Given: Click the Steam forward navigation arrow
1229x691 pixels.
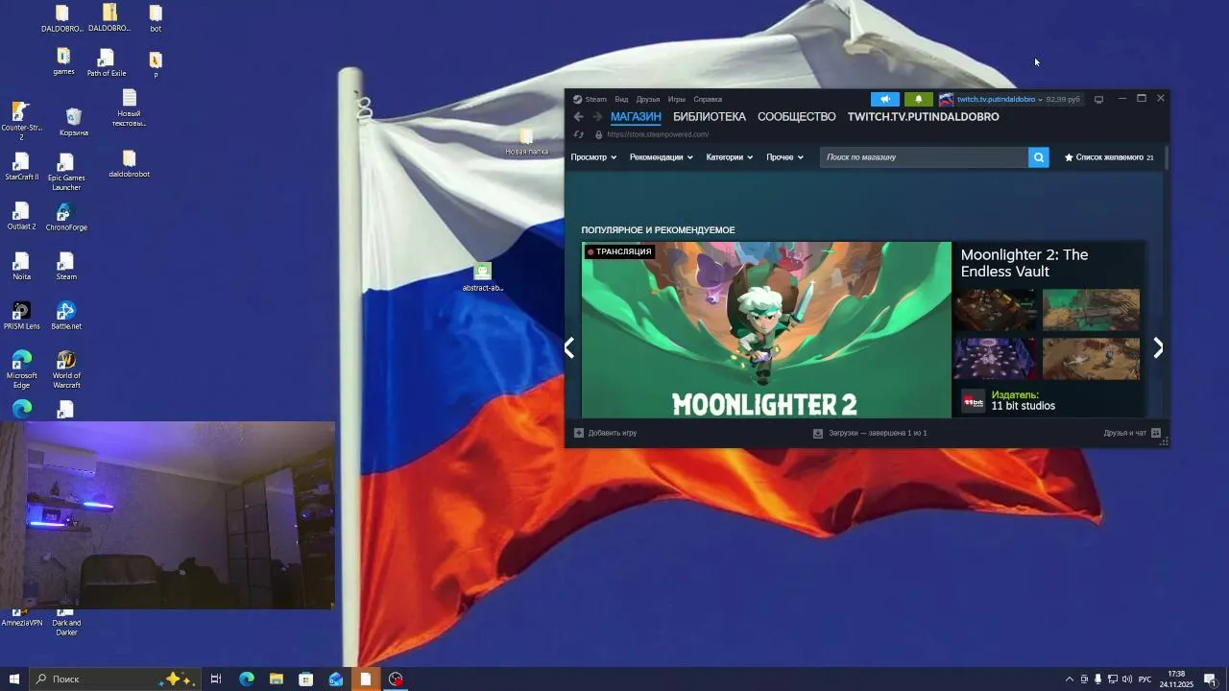Looking at the screenshot, I should pos(597,117).
